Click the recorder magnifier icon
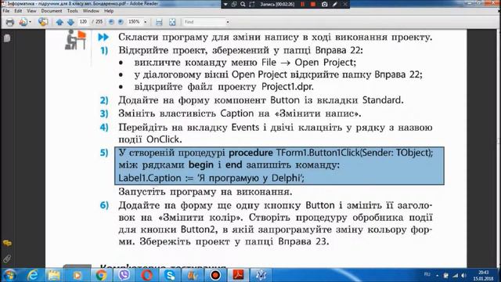The height and width of the screenshot is (282, 501). coord(243,4)
